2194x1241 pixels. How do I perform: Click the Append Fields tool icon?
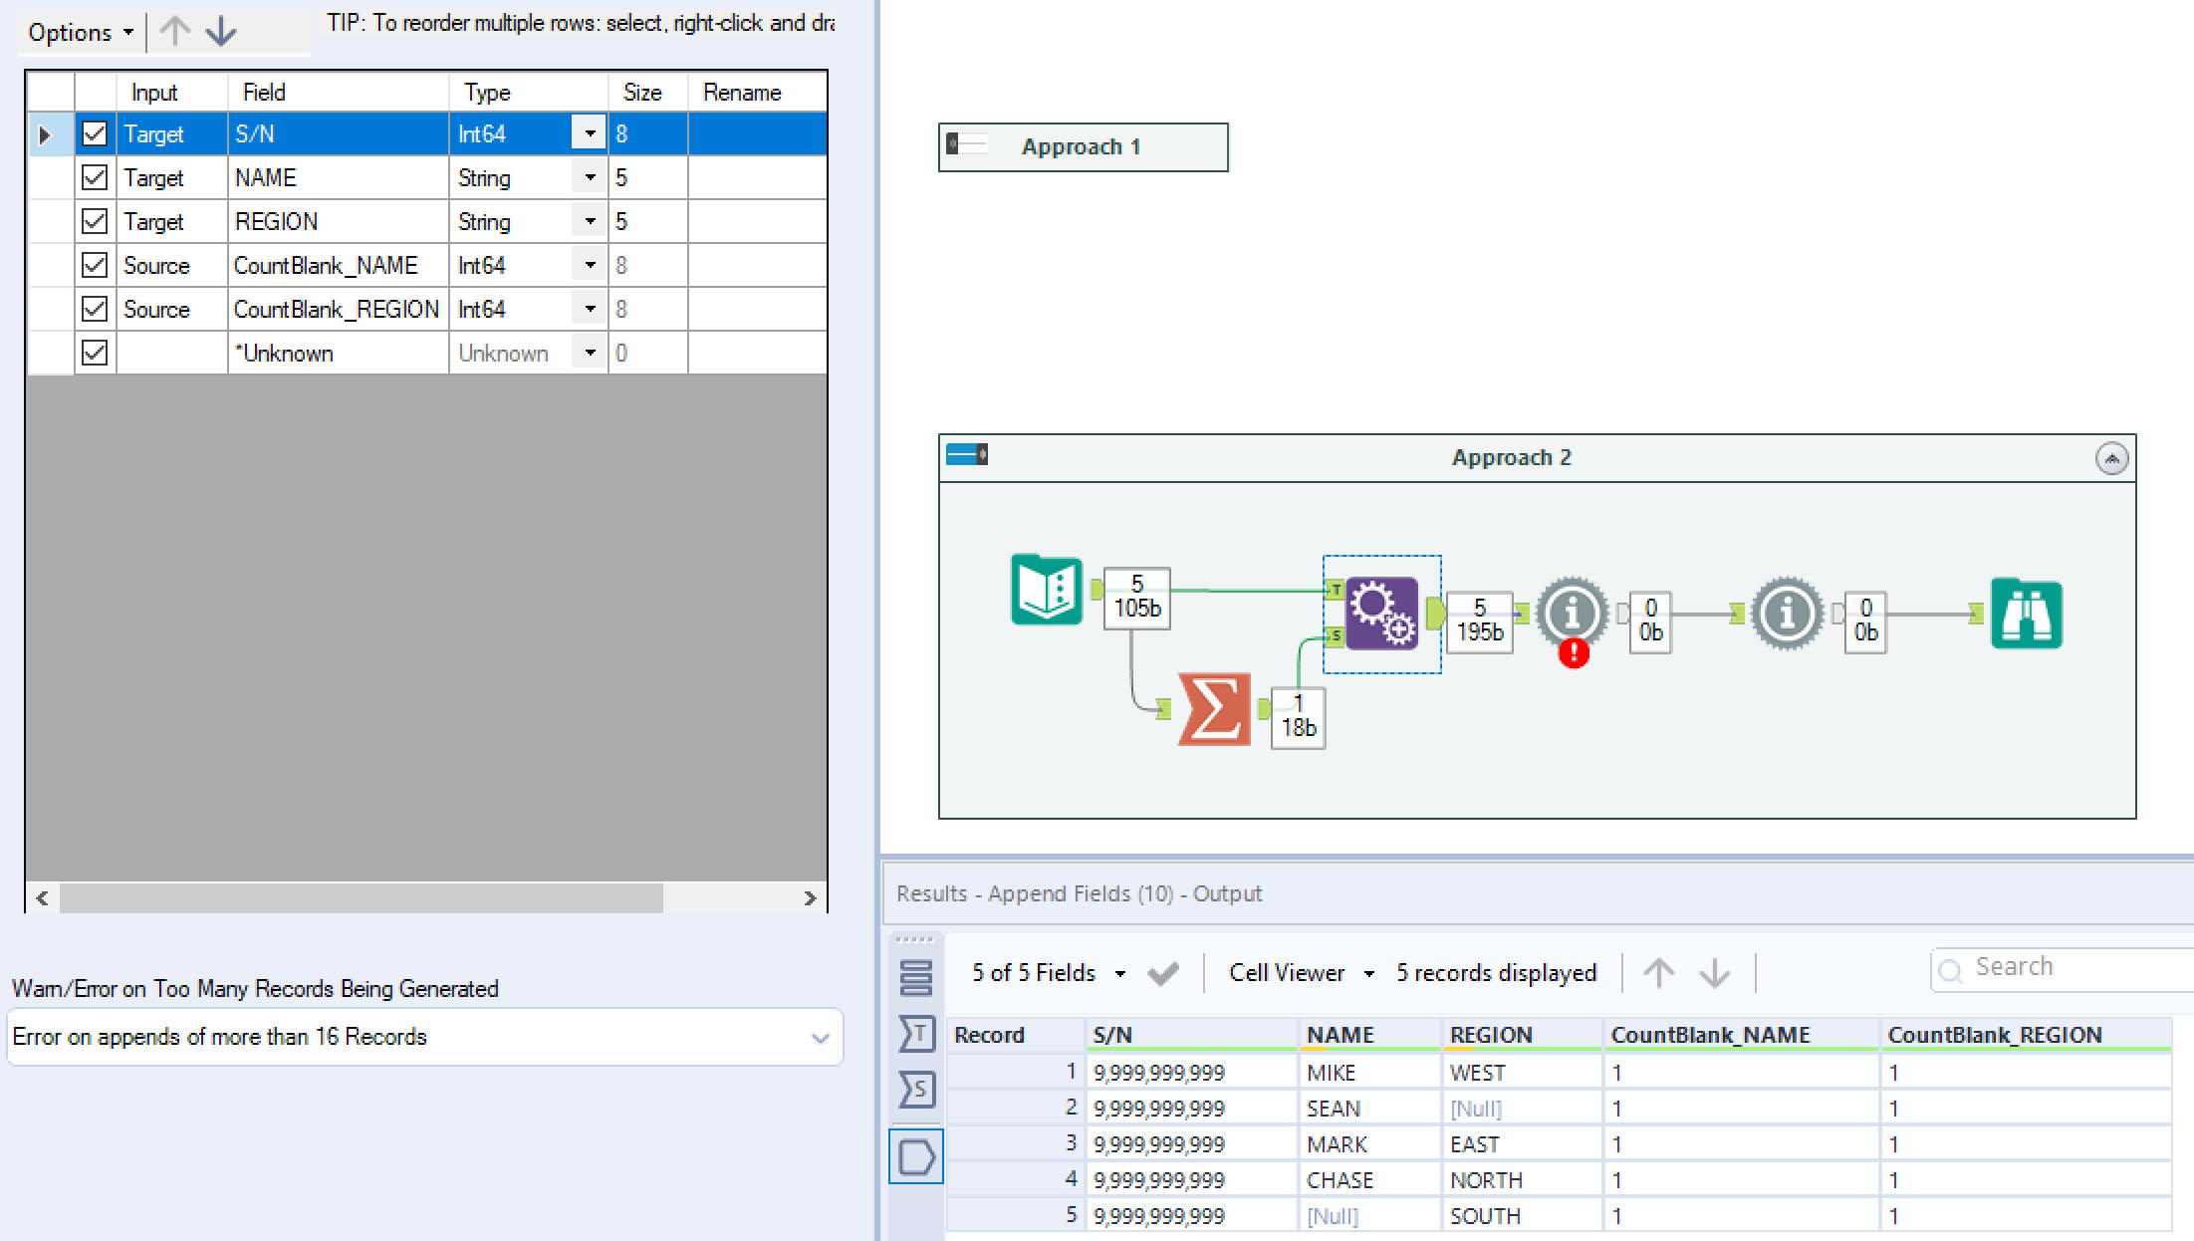(x=1378, y=610)
